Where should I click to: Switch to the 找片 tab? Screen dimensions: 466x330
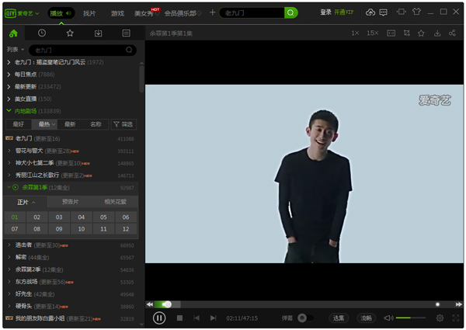89,13
